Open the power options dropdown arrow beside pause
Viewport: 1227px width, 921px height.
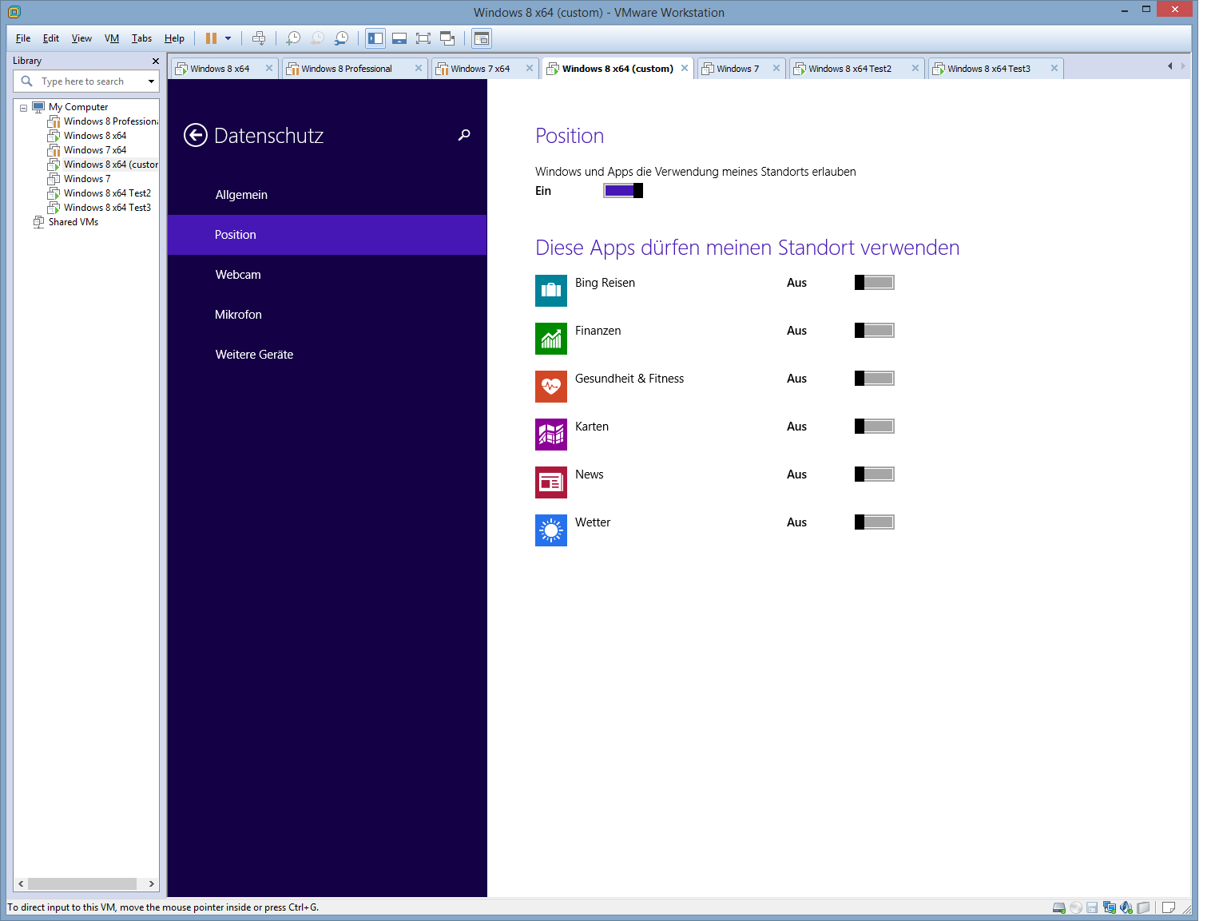coord(228,38)
